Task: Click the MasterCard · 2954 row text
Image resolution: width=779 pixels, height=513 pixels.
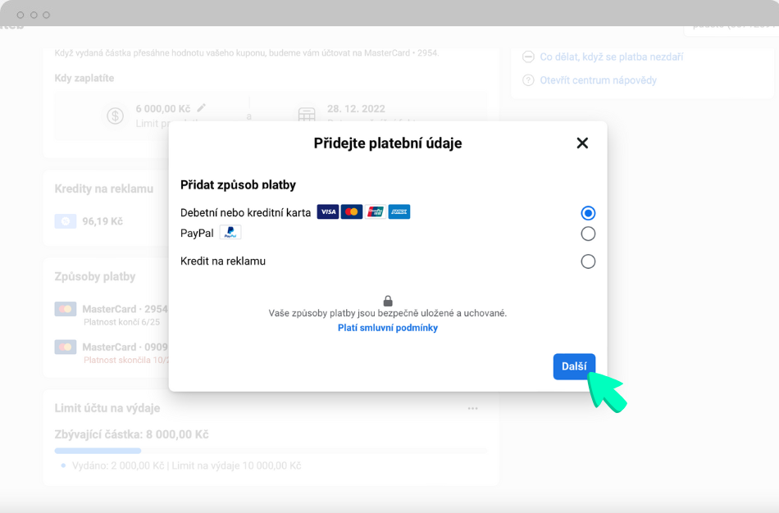Action: click(125, 309)
